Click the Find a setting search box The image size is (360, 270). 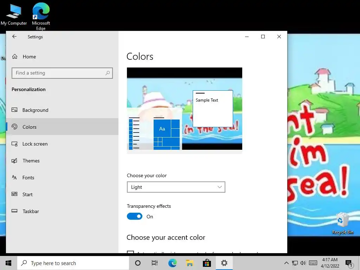coord(62,73)
